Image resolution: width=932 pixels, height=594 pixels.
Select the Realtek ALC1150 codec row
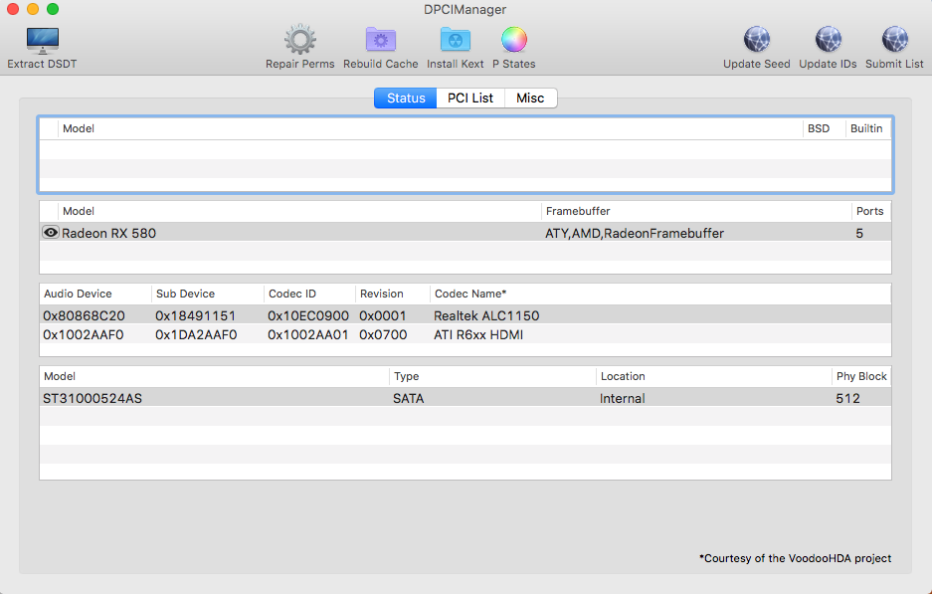tap(466, 315)
